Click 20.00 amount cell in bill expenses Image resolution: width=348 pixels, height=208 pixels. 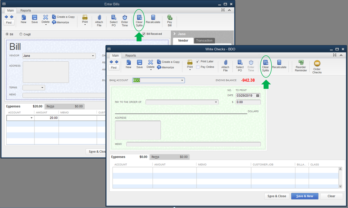[46, 118]
